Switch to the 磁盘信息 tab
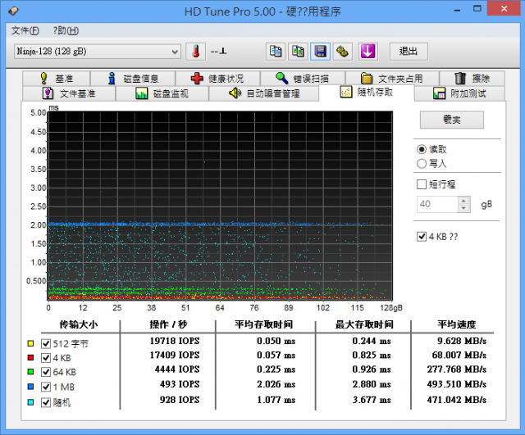This screenshot has width=525, height=435. pyautogui.click(x=133, y=79)
